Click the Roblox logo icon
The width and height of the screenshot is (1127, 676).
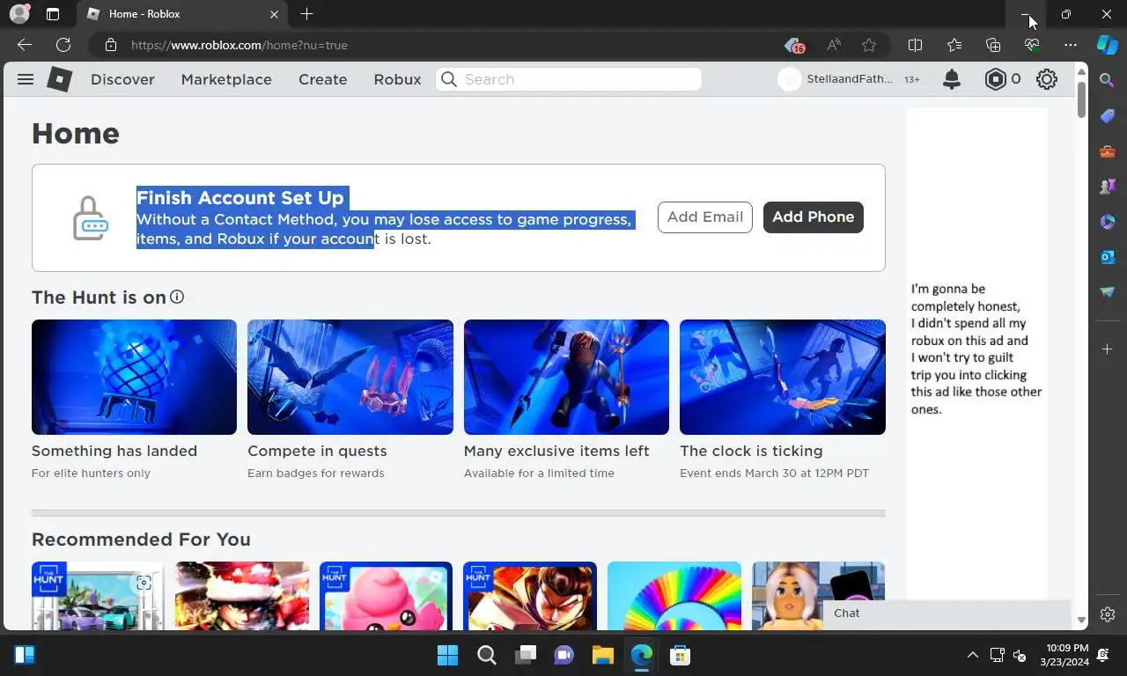pyautogui.click(x=59, y=79)
